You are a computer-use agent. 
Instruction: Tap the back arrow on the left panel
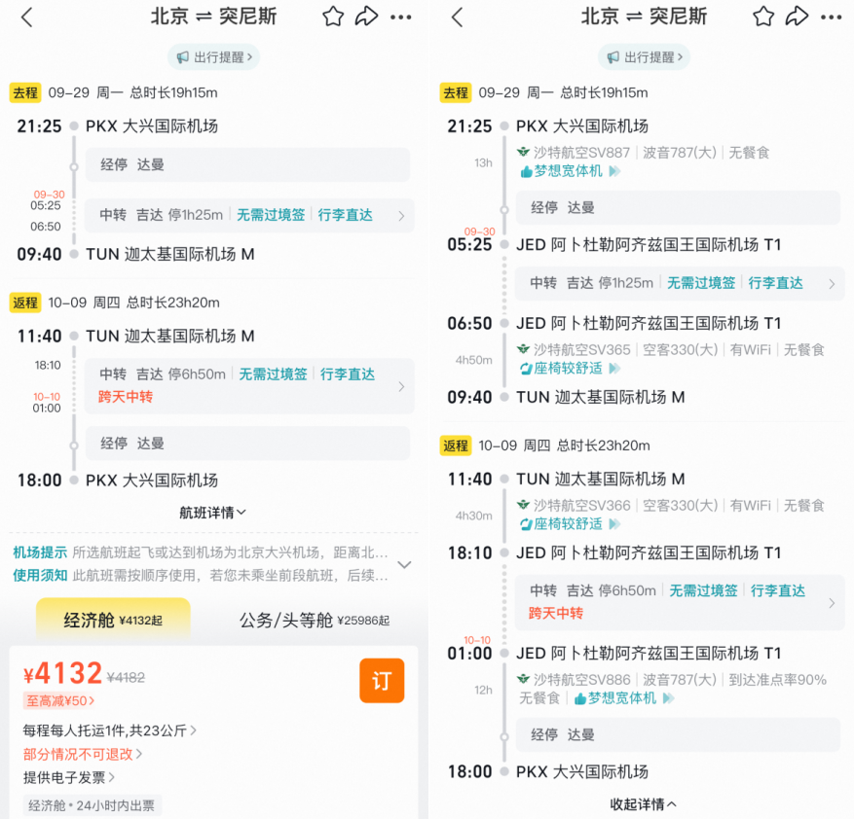click(x=26, y=17)
